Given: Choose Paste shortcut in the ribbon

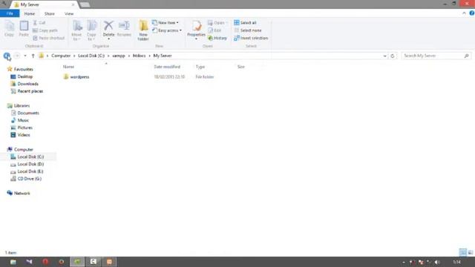Looking at the screenshot, I should pos(48,38).
